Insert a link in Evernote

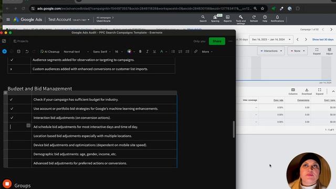196,51
